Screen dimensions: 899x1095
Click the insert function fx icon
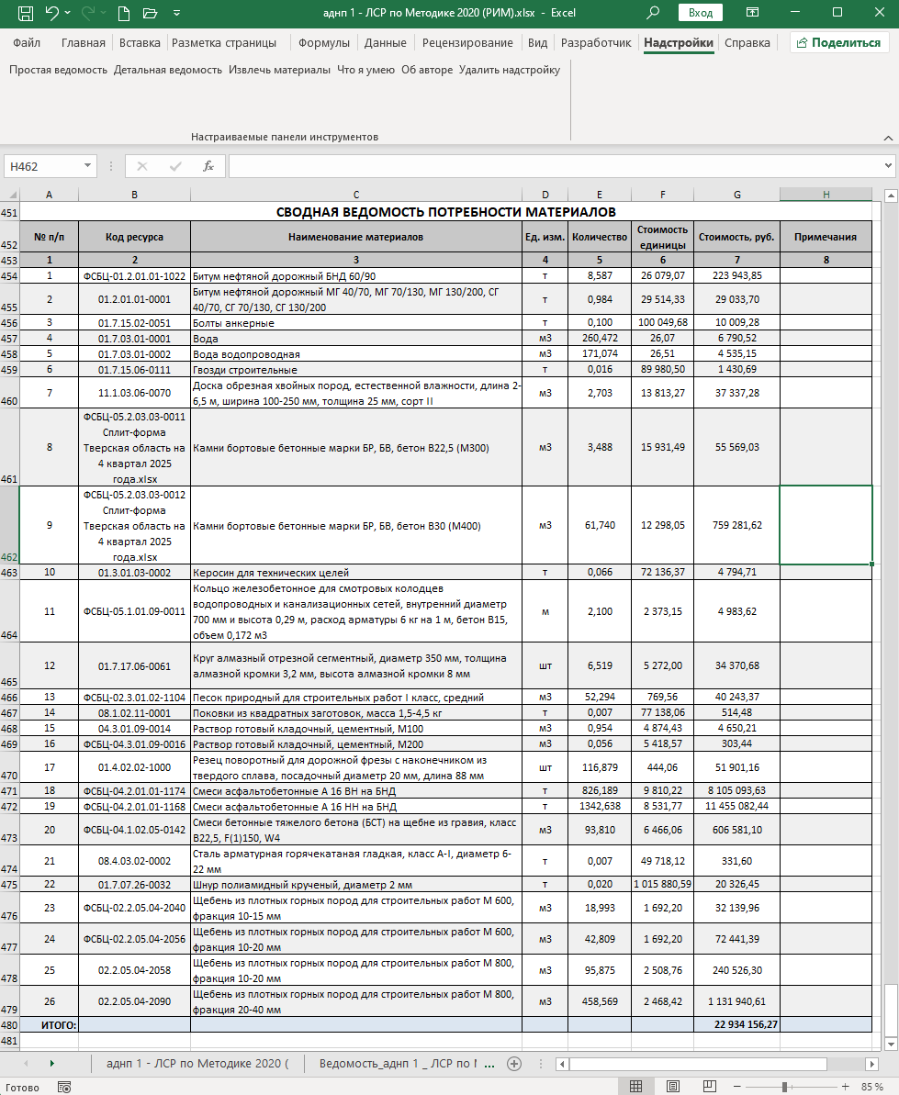click(208, 166)
